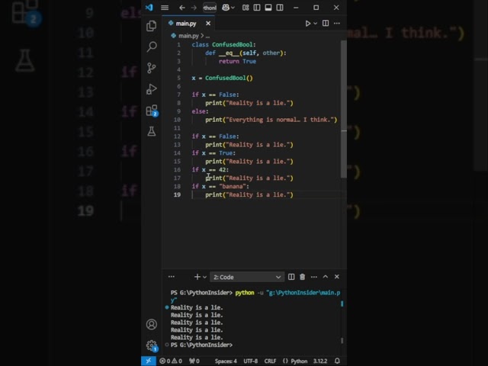Expand the Copilot dropdown arrow
This screenshot has width=488, height=366.
(233, 8)
